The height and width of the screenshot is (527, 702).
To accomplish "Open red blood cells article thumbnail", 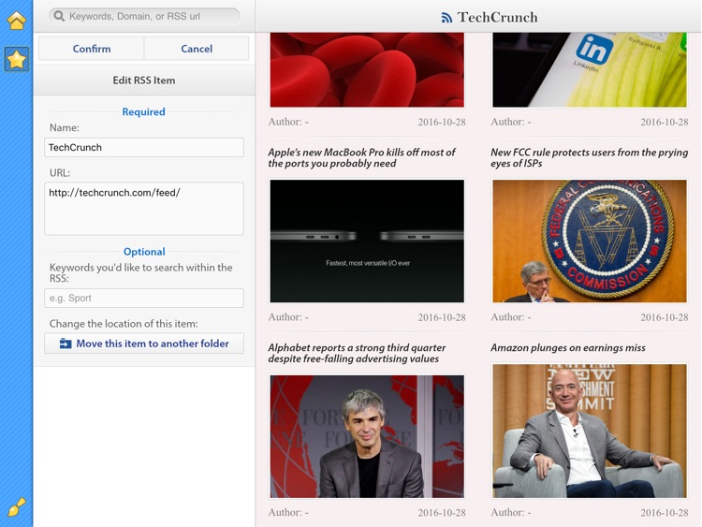I will [367, 70].
